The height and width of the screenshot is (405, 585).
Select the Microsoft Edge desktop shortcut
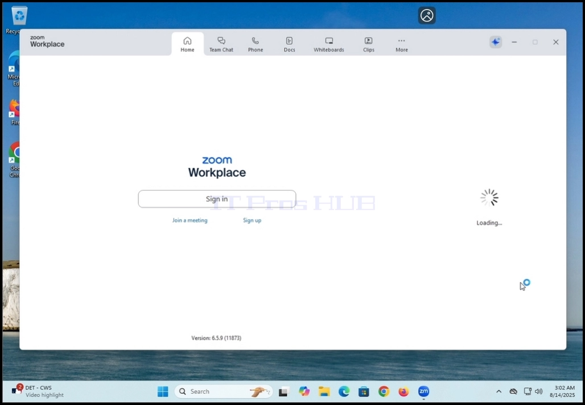point(14,68)
